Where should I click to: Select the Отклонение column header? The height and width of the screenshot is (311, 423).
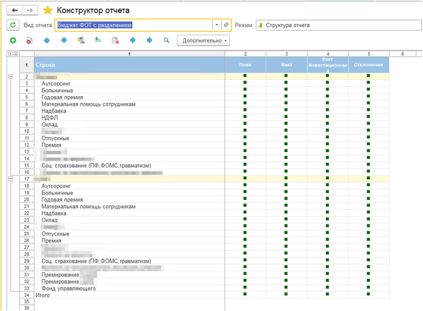[x=368, y=65]
